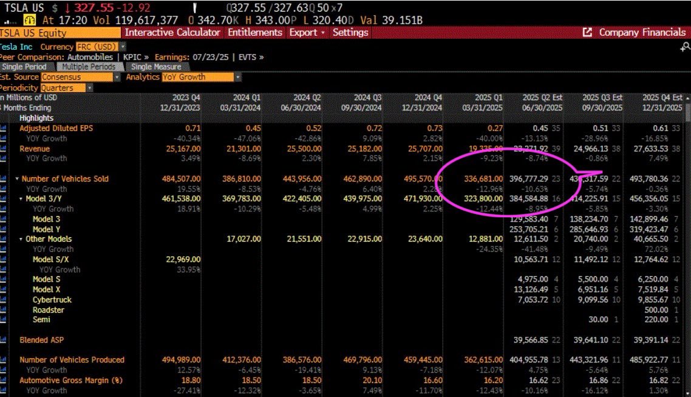Click the TSLA US Equity security field
The width and height of the screenshot is (691, 397).
pyautogui.click(x=60, y=33)
